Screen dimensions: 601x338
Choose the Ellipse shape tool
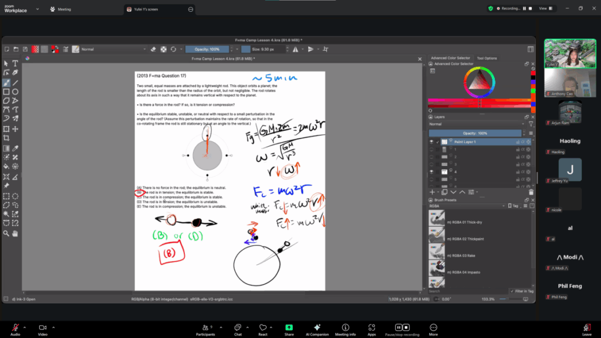point(15,92)
